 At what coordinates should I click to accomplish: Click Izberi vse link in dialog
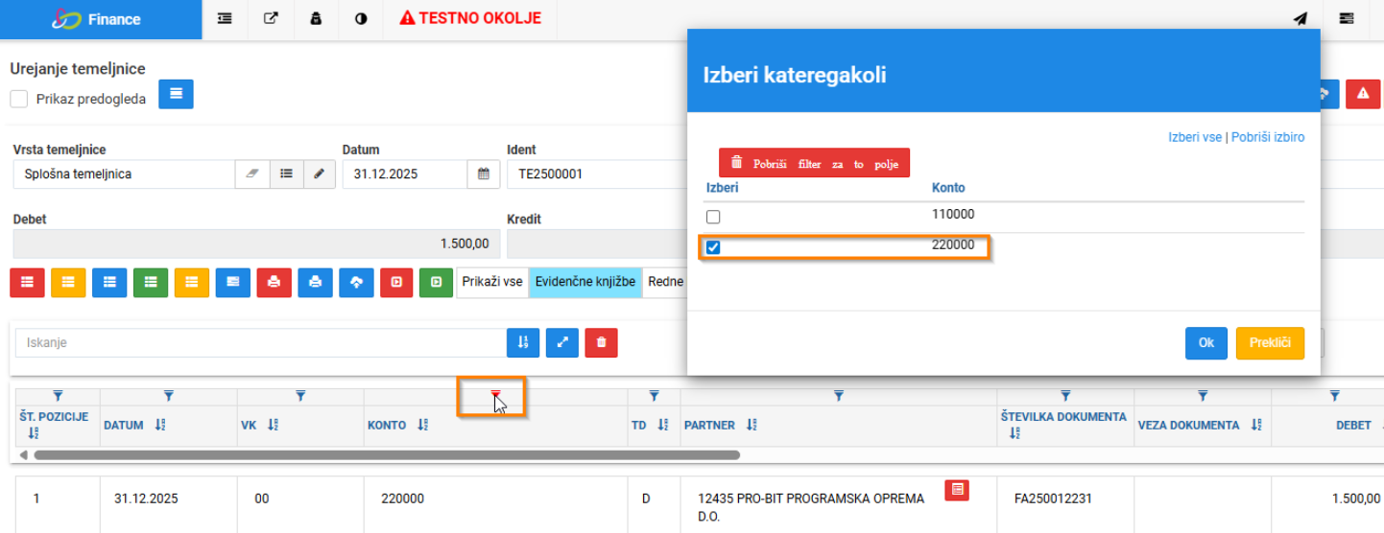tap(1195, 137)
